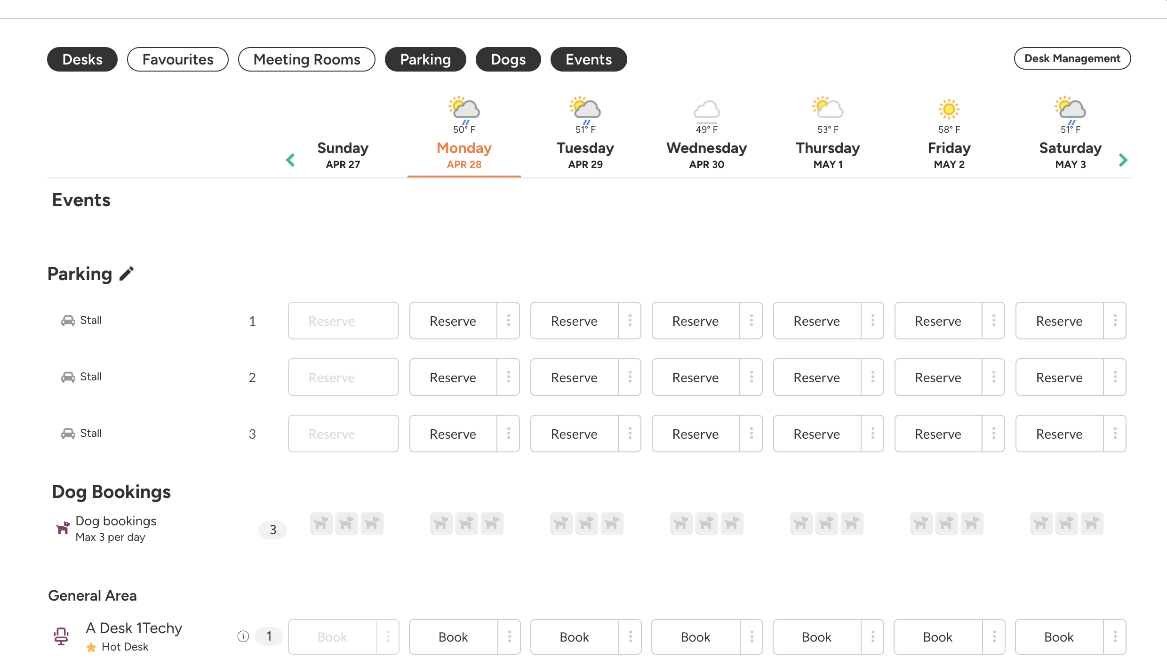Screen dimensions: 1167x659
Task: Toggle the Dogs filter pill
Action: (508, 59)
